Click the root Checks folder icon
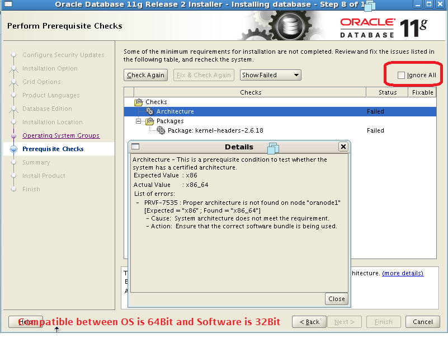Screen dimensions: 448x338 click(139, 102)
